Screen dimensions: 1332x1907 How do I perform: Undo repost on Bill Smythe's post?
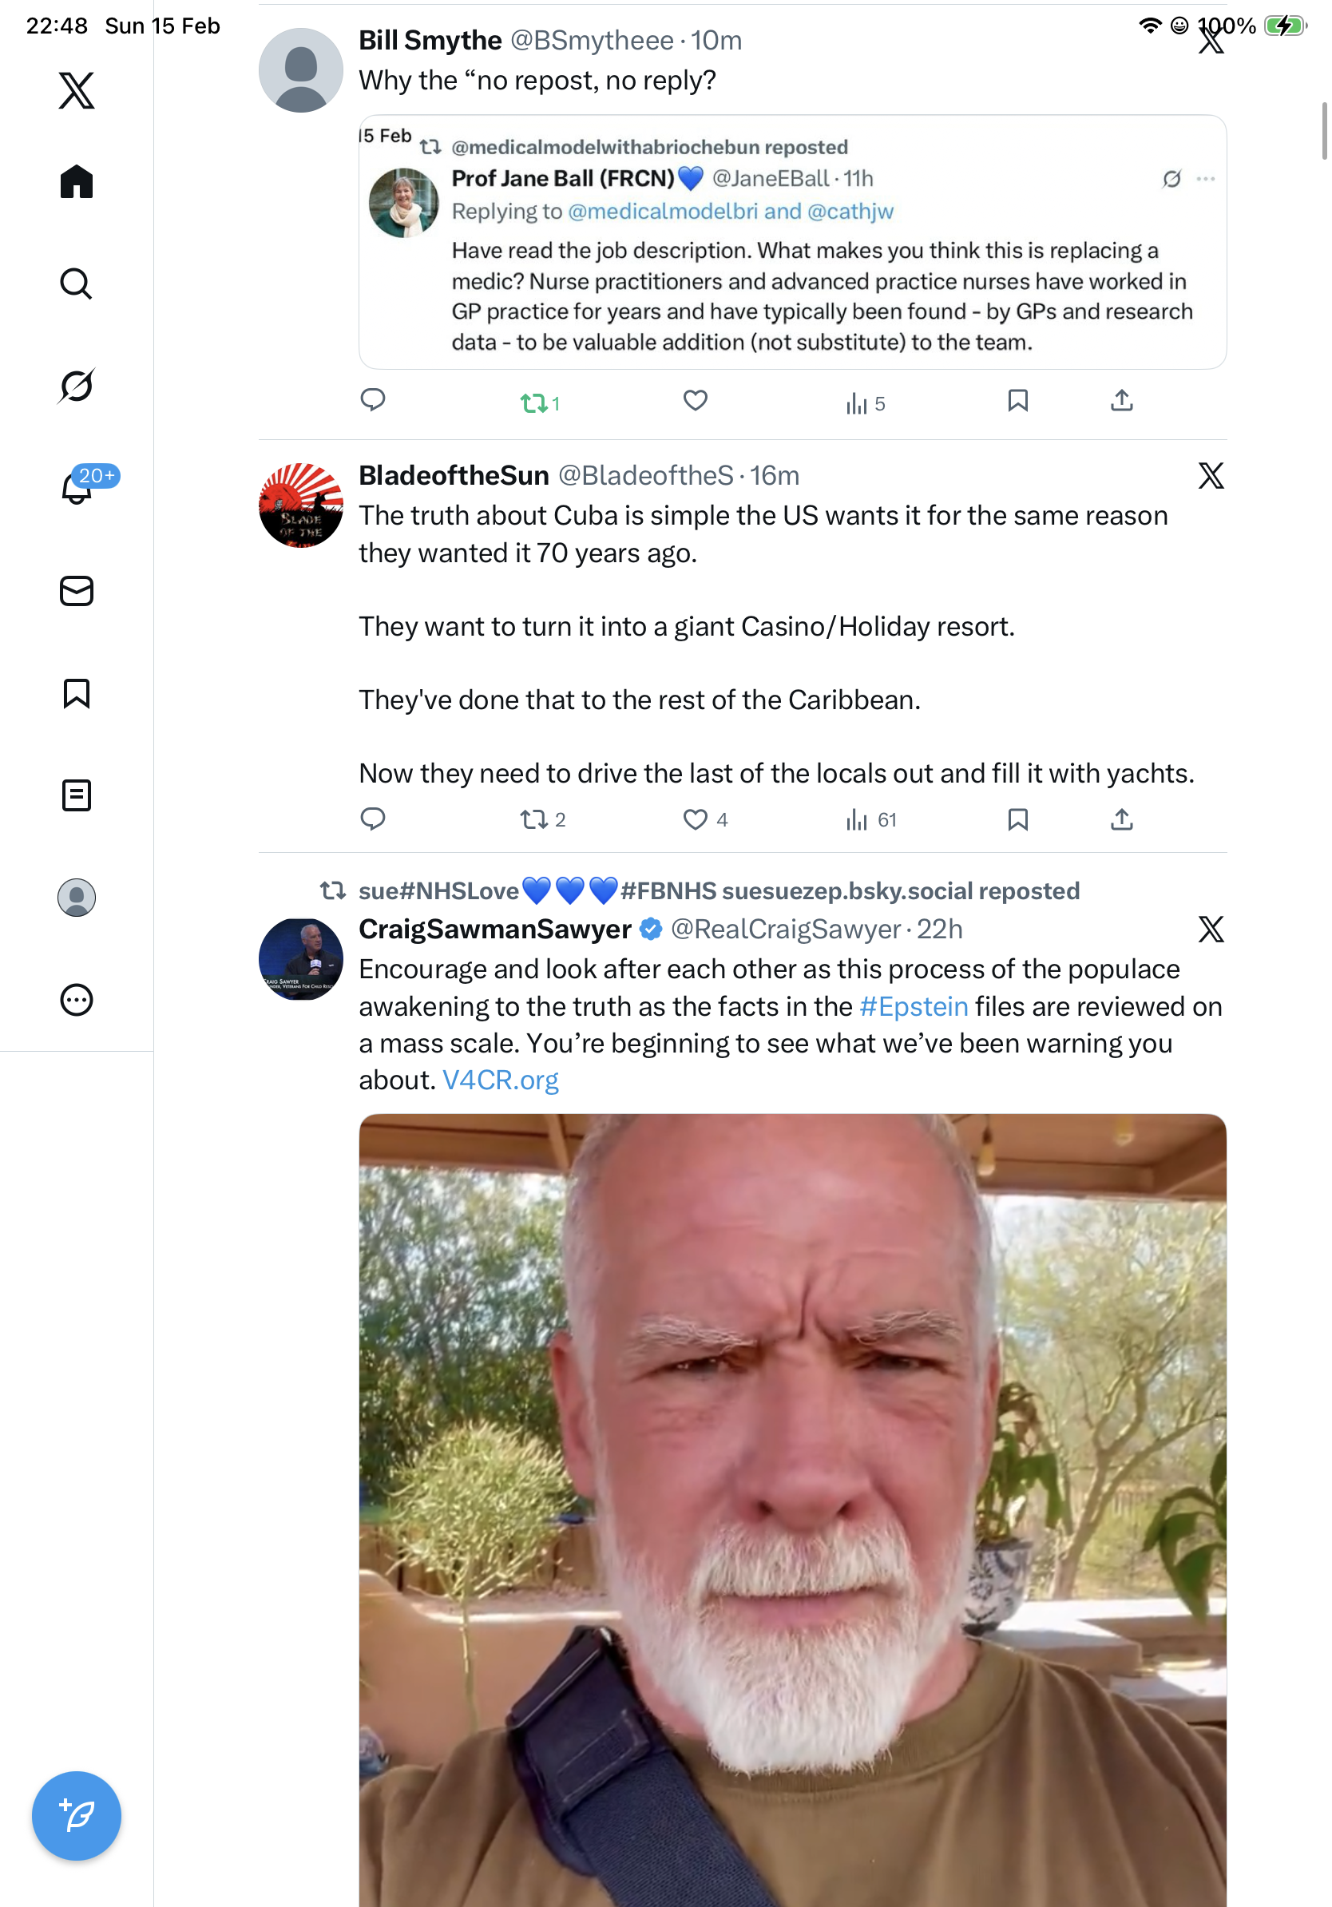point(533,403)
